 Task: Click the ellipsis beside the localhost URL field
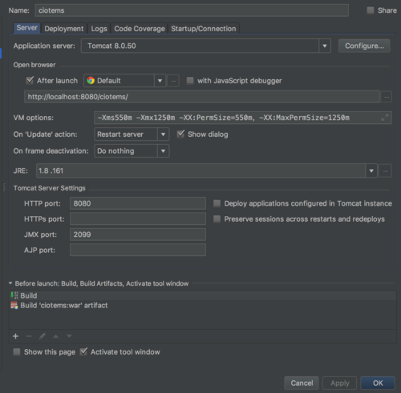point(387,97)
